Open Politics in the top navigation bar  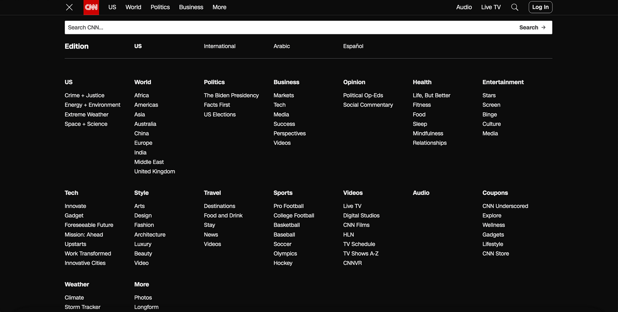coord(160,7)
